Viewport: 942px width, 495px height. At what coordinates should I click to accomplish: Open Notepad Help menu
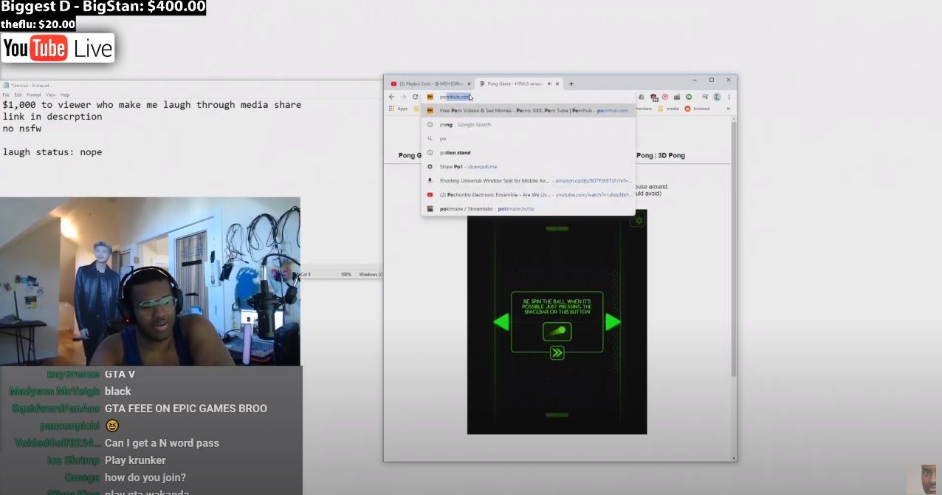pyautogui.click(x=65, y=95)
